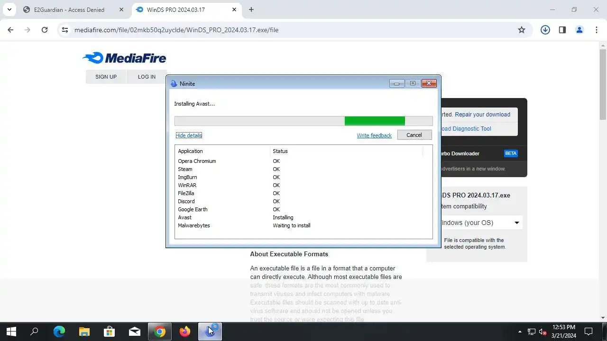Screen dimensions: 607x341
Task: Close the Ninite installer window
Action: [429, 83]
